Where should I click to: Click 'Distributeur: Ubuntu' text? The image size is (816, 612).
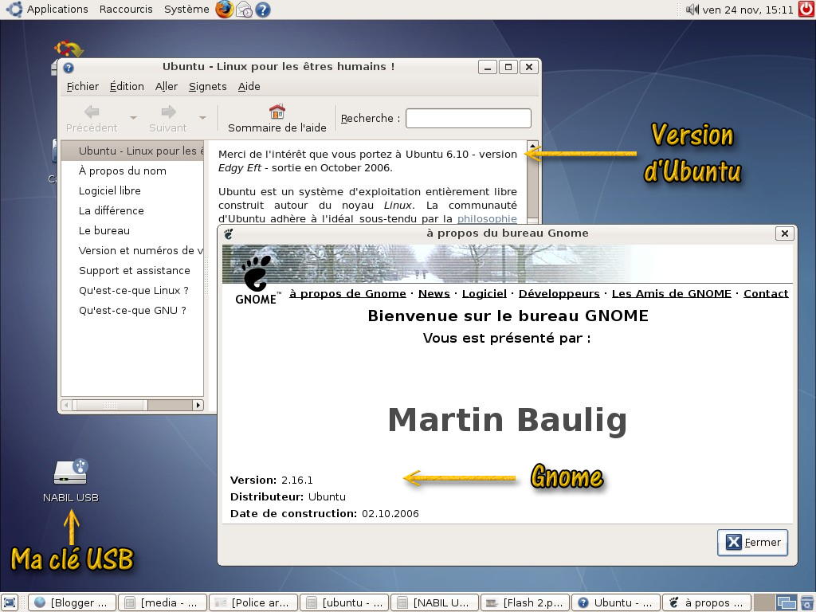[x=288, y=496]
